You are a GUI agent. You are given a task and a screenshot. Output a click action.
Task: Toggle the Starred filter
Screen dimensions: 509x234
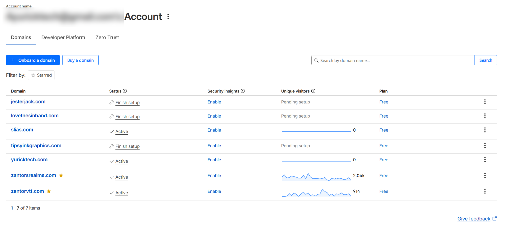click(x=41, y=75)
